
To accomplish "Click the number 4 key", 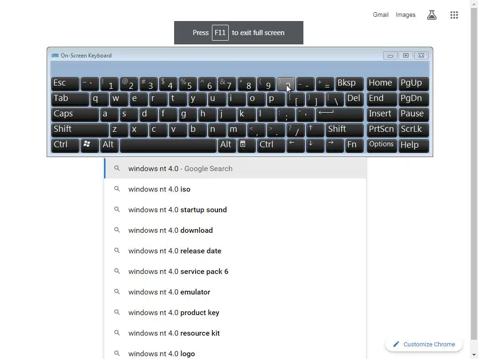I will pyautogui.click(x=168, y=84).
